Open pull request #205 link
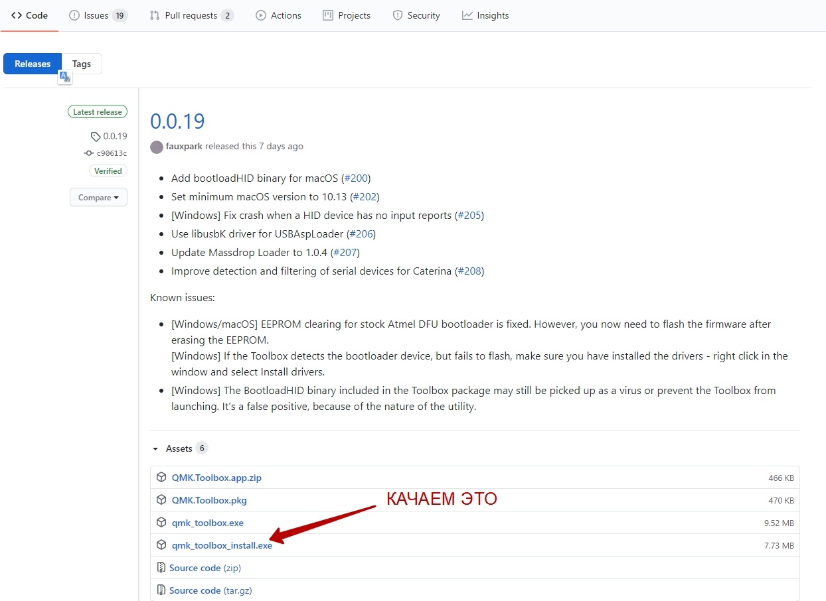 [x=469, y=216]
